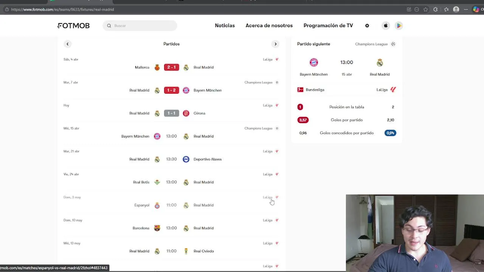484x272 pixels.
Task: Click browser favorites star icon
Action: click(426, 9)
